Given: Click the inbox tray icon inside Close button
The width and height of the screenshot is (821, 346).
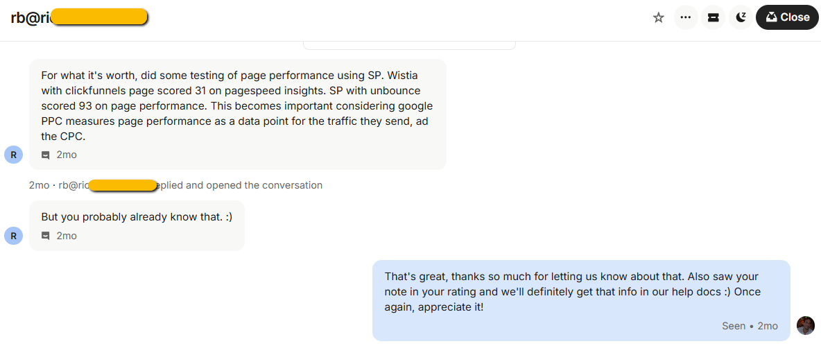Looking at the screenshot, I should click(x=771, y=17).
